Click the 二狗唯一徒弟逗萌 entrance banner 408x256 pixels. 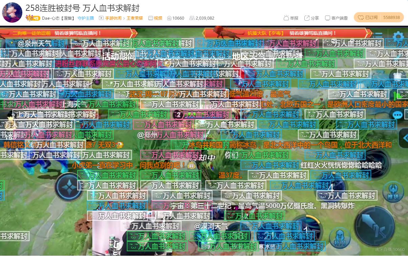point(68,33)
